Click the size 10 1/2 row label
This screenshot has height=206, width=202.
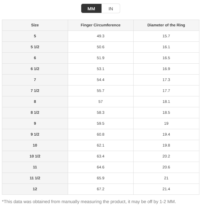point(35,156)
